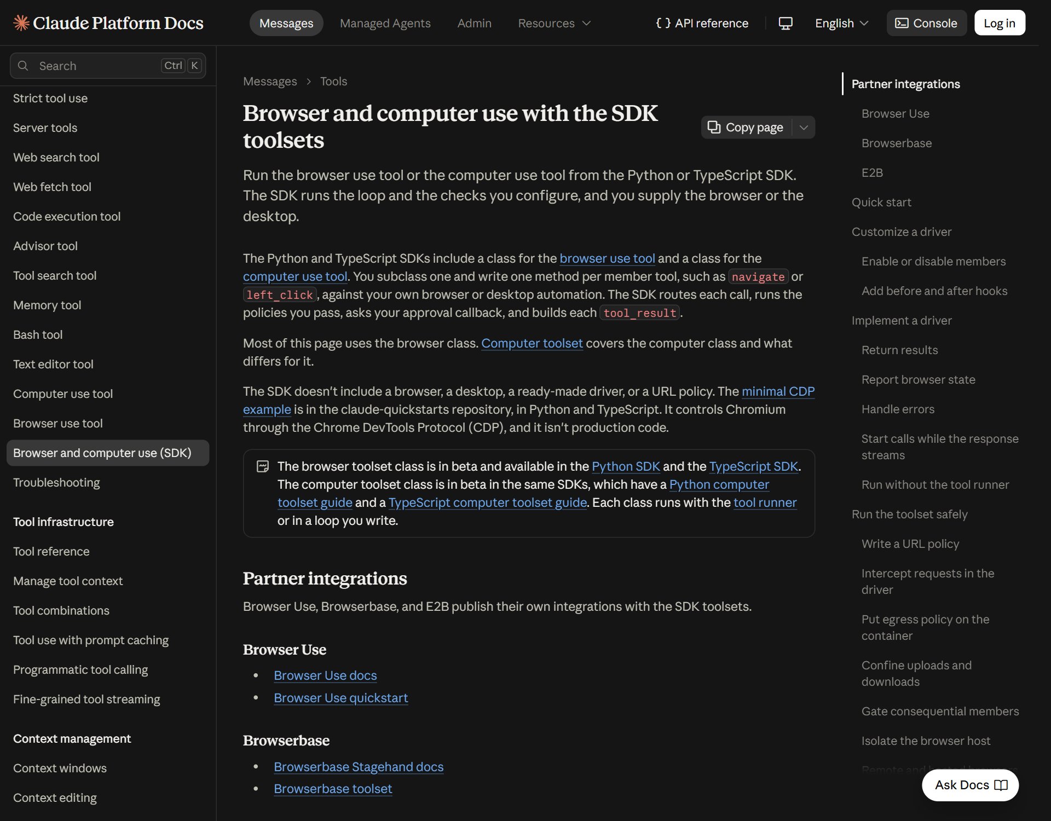Switch to the Managed Agents tab
The image size is (1051, 821).
pyautogui.click(x=385, y=23)
